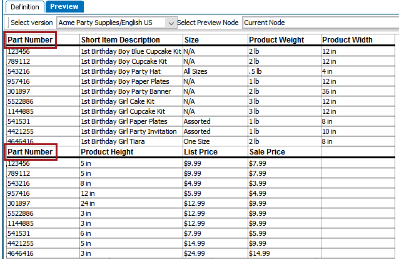399x259 pixels.
Task: Select 1st Birthday Boy Blue Cupcake Kit cell
Action: 131,51
